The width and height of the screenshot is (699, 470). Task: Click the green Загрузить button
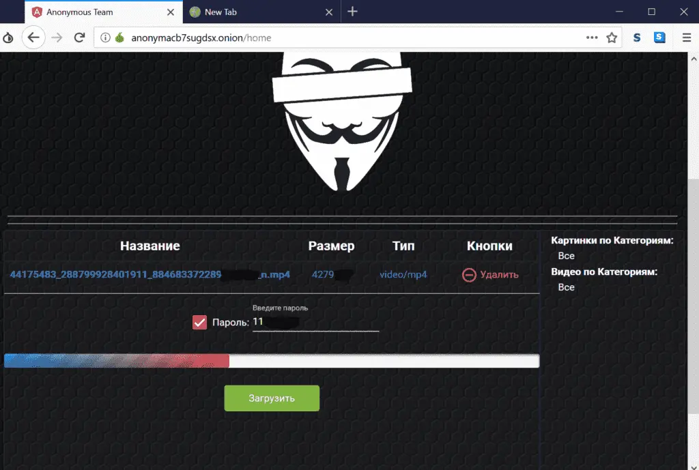coord(272,398)
